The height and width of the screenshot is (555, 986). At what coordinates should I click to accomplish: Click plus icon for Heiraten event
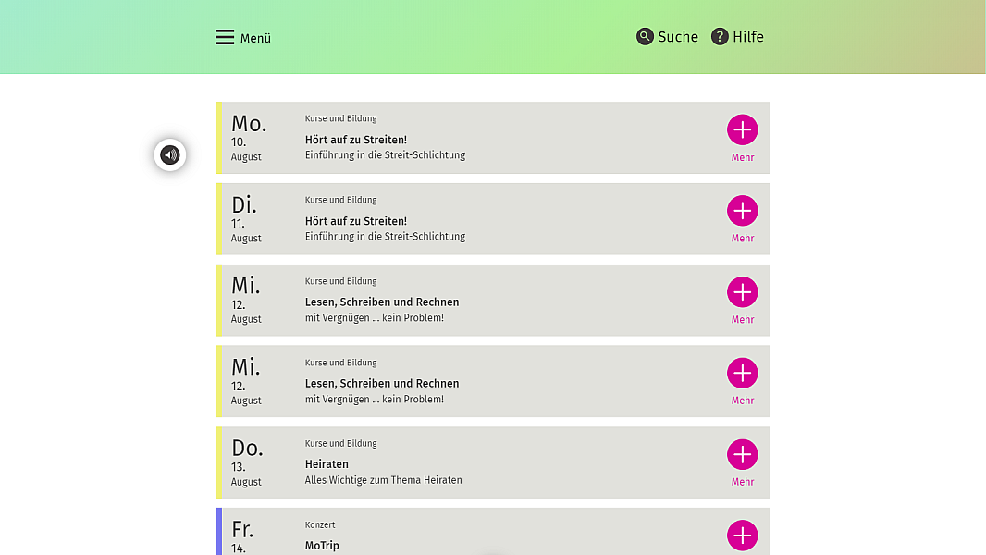click(742, 454)
